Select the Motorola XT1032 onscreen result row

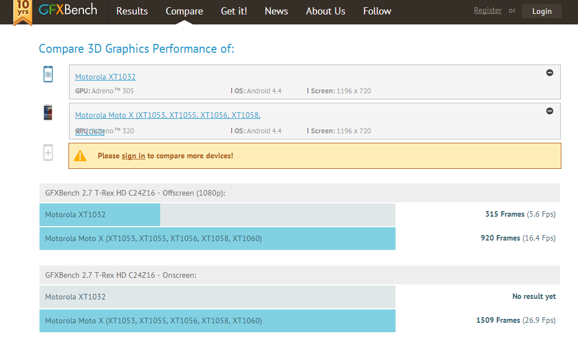click(218, 297)
